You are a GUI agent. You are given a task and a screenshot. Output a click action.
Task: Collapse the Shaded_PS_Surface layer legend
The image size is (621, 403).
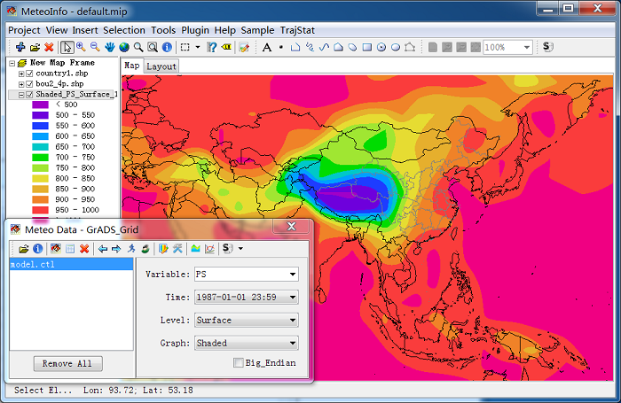click(x=21, y=95)
